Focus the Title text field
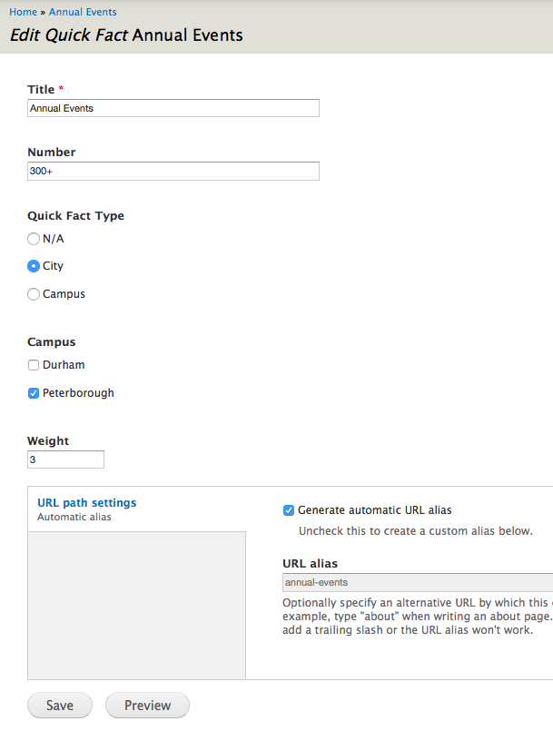The height and width of the screenshot is (741, 553). (173, 108)
